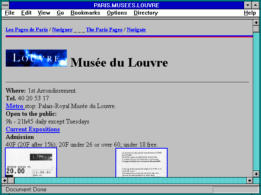Follow the Naviguer link
Screen dimensions: 261x195
coord(62,30)
